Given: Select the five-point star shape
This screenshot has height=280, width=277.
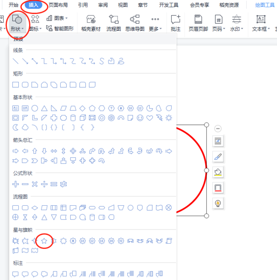Looking at the screenshot, I should click(44, 241).
